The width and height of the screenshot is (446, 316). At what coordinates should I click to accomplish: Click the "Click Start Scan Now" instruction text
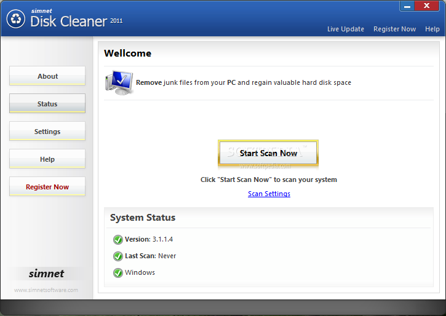269,180
